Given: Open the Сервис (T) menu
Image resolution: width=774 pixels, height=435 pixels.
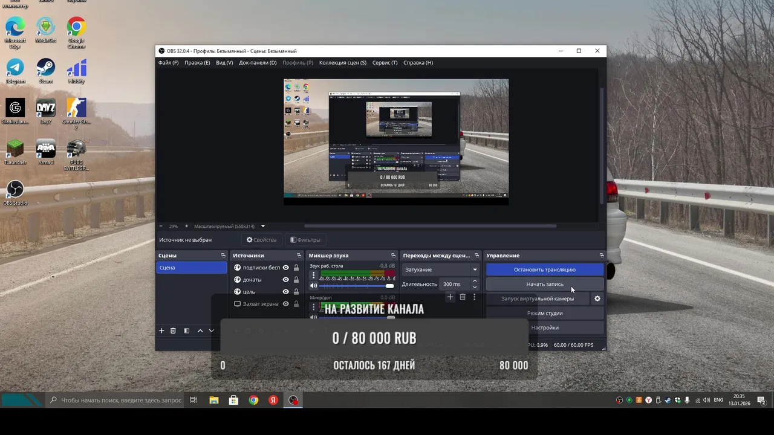Looking at the screenshot, I should pos(385,63).
